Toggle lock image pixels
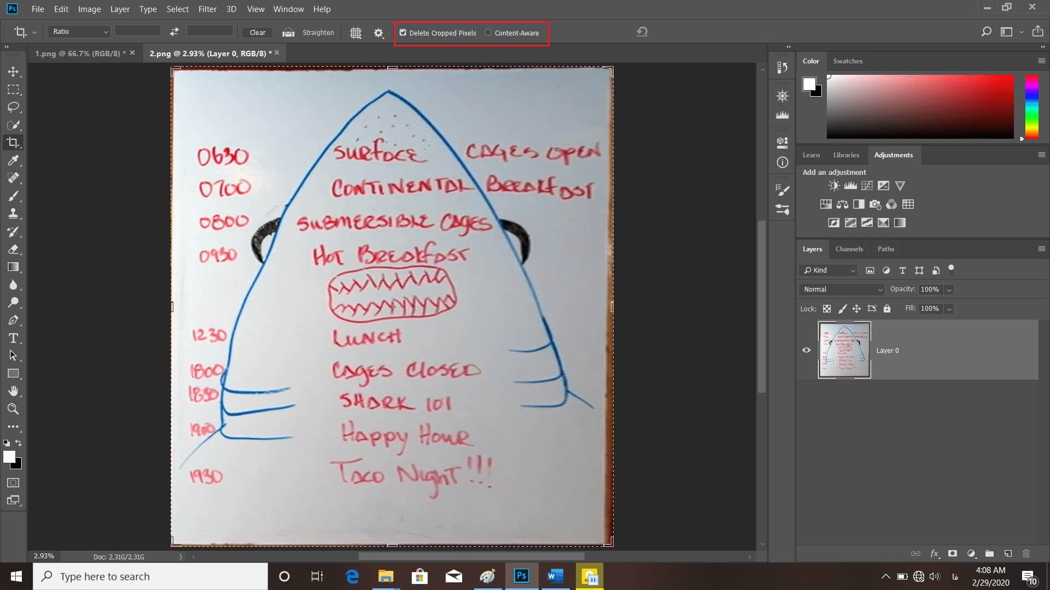1050x590 pixels. pos(842,309)
